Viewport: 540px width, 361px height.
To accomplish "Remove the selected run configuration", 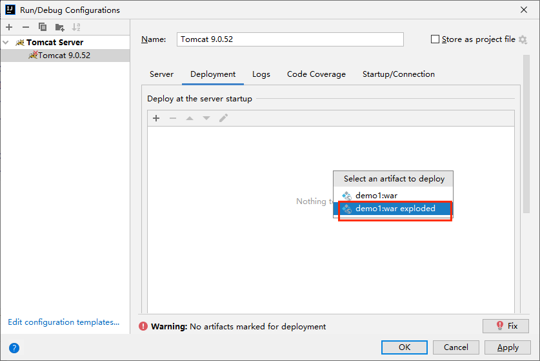I will tap(26, 27).
